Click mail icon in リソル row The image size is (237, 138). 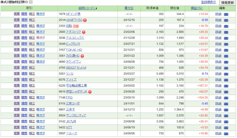[x=226, y=74]
